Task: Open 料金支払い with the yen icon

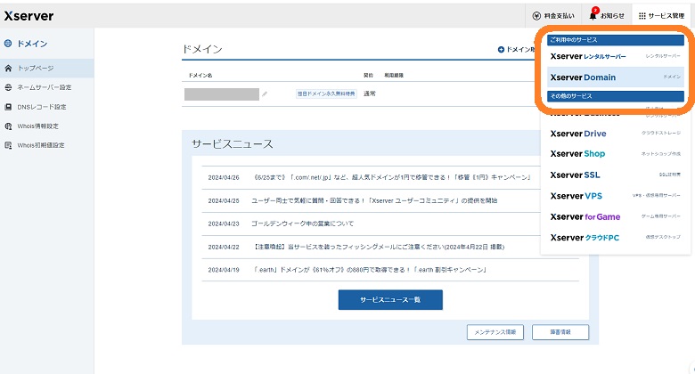Action: (x=553, y=16)
